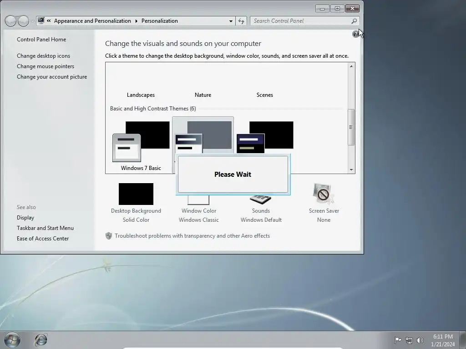This screenshot has height=349, width=466.
Task: Select the High Contrast dark theme thumbnail
Action: click(x=265, y=137)
